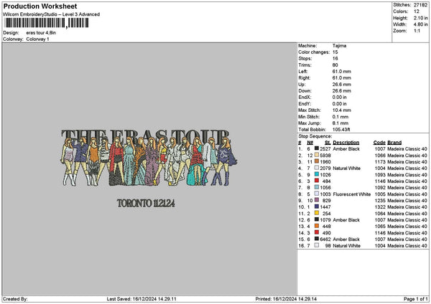This screenshot has height=304, width=431.
Task: Click the design name 'eras tour 4,8in'
Action: coord(41,33)
